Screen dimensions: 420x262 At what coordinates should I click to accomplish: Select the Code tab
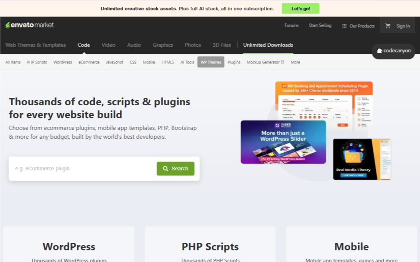(84, 45)
